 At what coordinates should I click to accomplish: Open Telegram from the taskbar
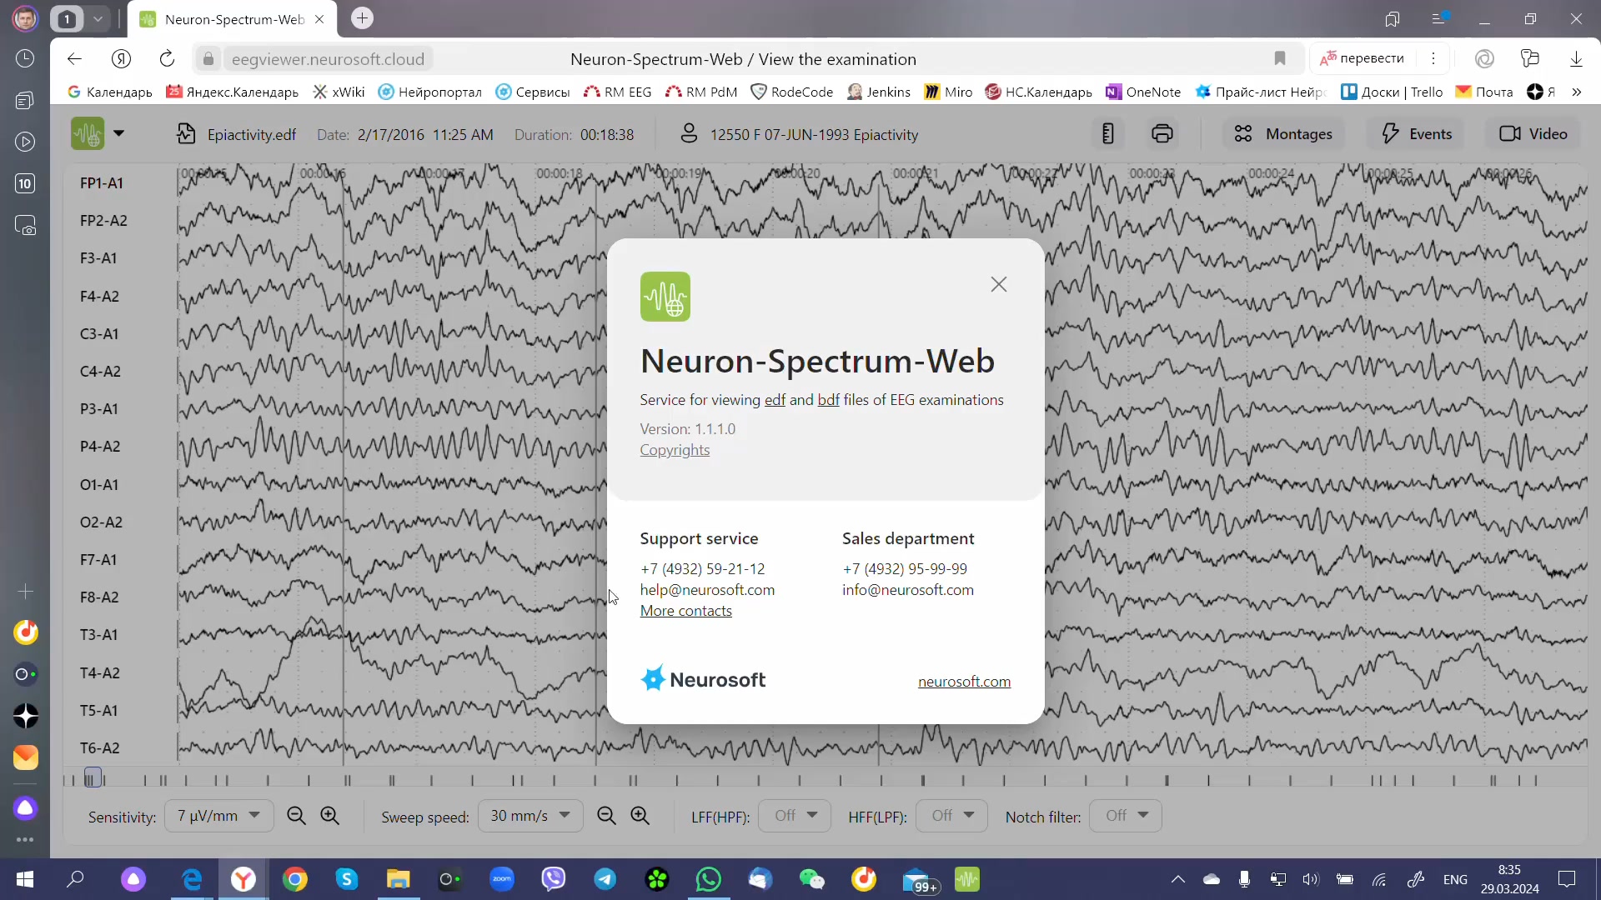point(605,879)
